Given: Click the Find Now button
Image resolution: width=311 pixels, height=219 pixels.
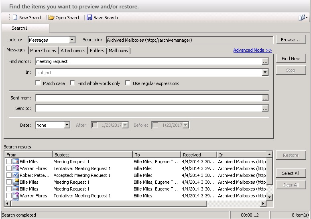Looking at the screenshot, I should [291, 59].
